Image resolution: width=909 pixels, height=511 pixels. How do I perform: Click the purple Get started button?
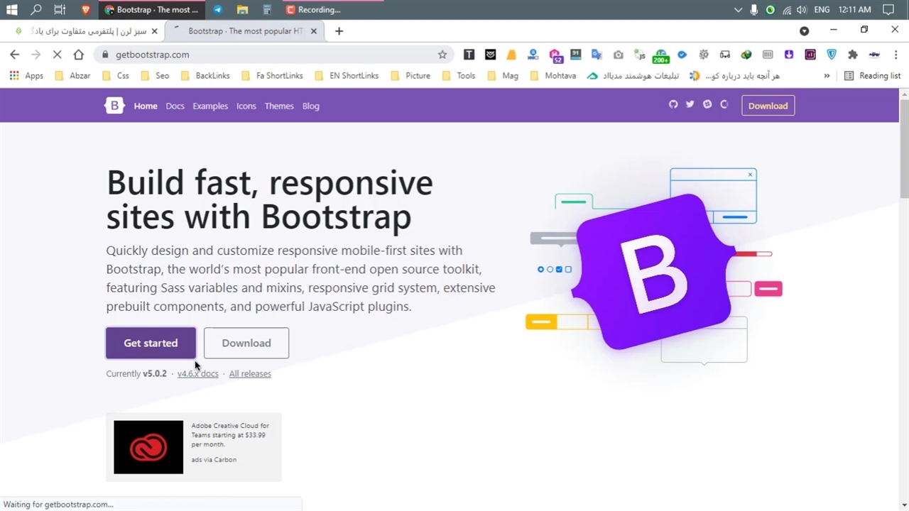click(x=151, y=343)
